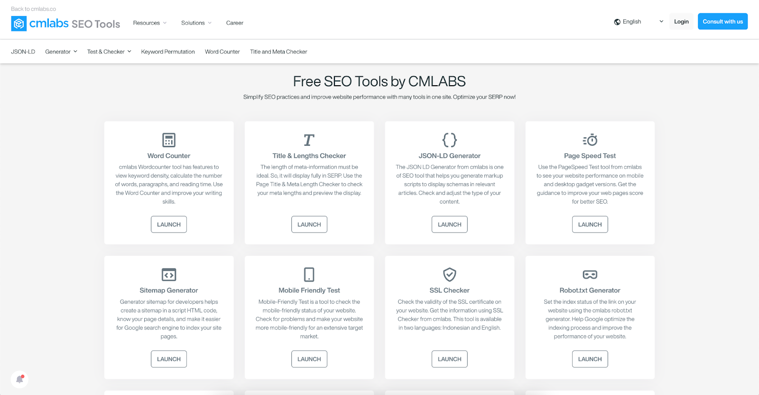Open the Career menu item
759x395 pixels.
[x=235, y=23]
